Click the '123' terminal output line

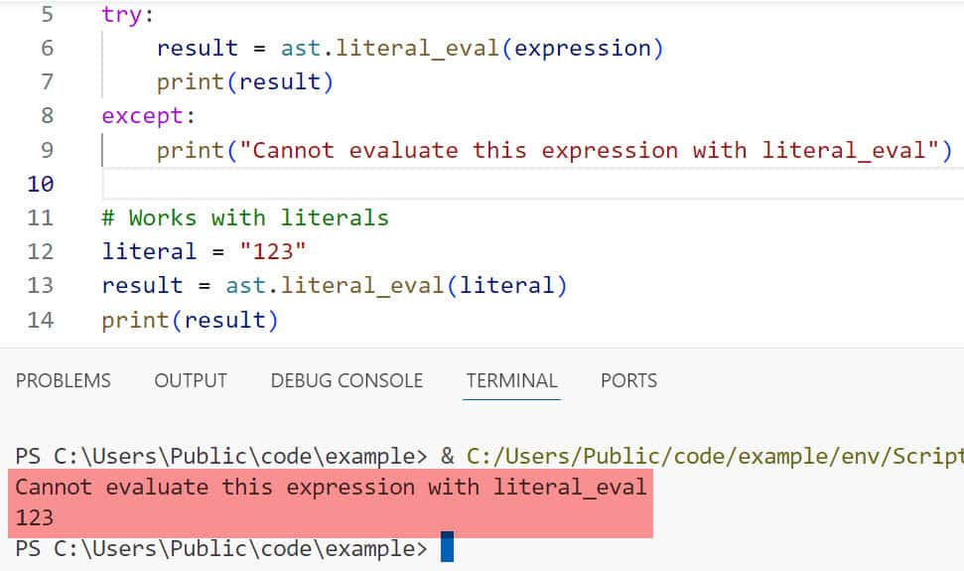(35, 517)
